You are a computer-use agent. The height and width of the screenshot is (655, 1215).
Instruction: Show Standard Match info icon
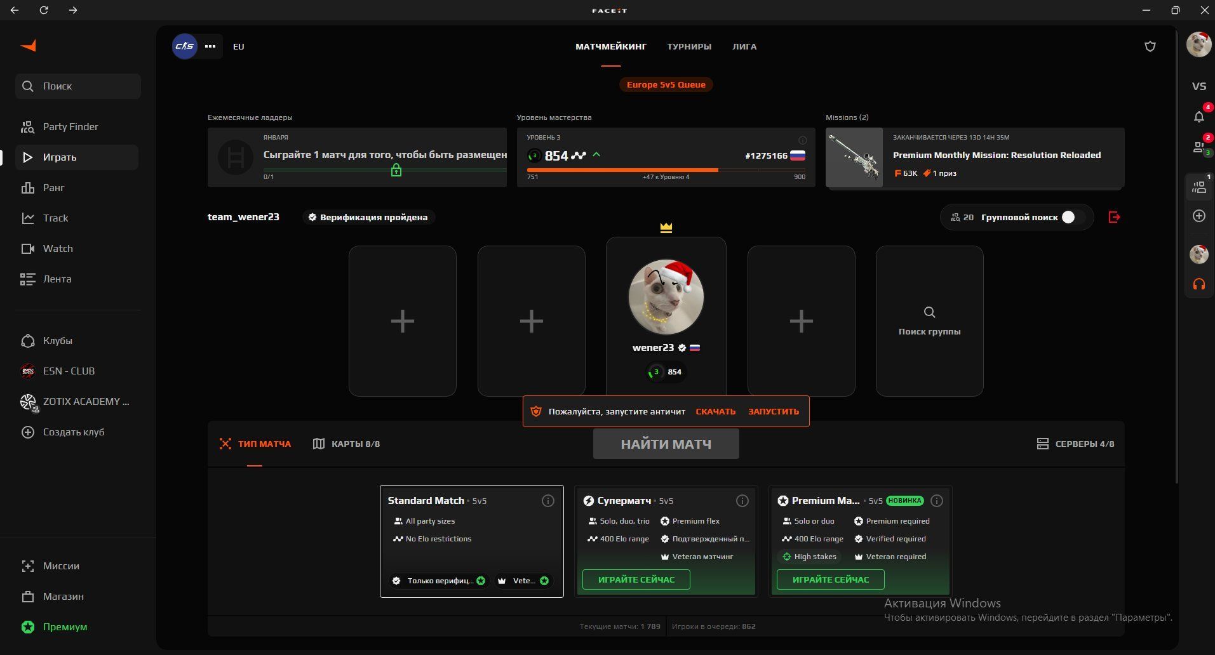click(547, 501)
